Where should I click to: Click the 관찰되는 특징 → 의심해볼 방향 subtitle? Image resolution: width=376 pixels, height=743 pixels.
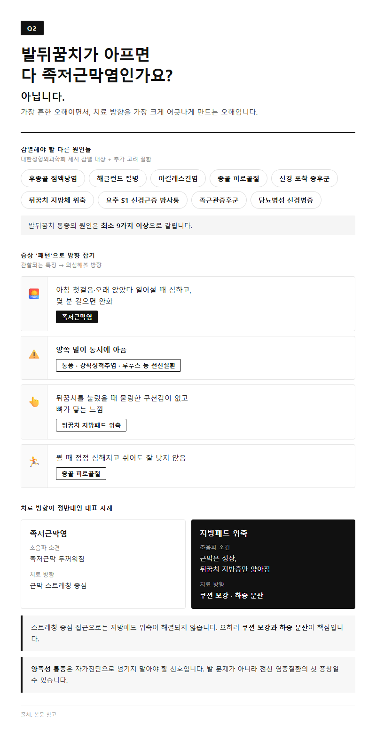[x=61, y=265]
